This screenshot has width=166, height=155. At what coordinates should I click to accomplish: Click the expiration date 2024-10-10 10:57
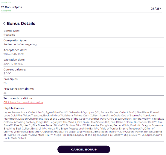13,64
